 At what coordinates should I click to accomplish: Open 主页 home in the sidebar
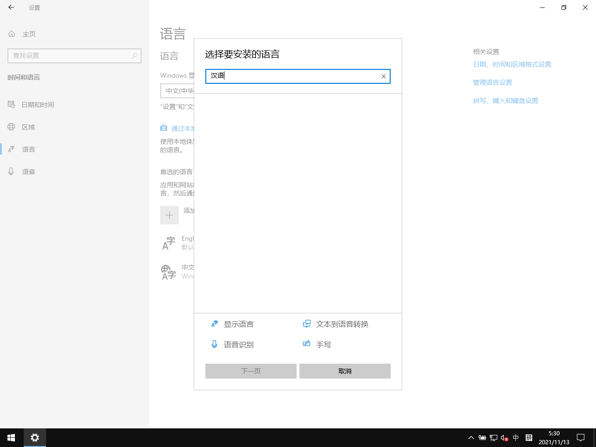29,34
